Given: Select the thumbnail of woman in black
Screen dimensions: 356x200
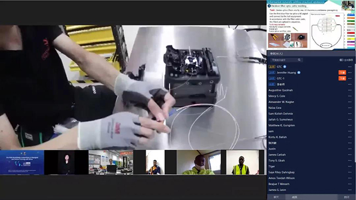Looking at the screenshot, I should click(x=66, y=162).
